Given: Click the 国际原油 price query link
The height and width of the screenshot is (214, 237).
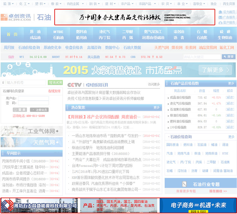Looking at the screenshot, I should pyautogui.click(x=173, y=145).
